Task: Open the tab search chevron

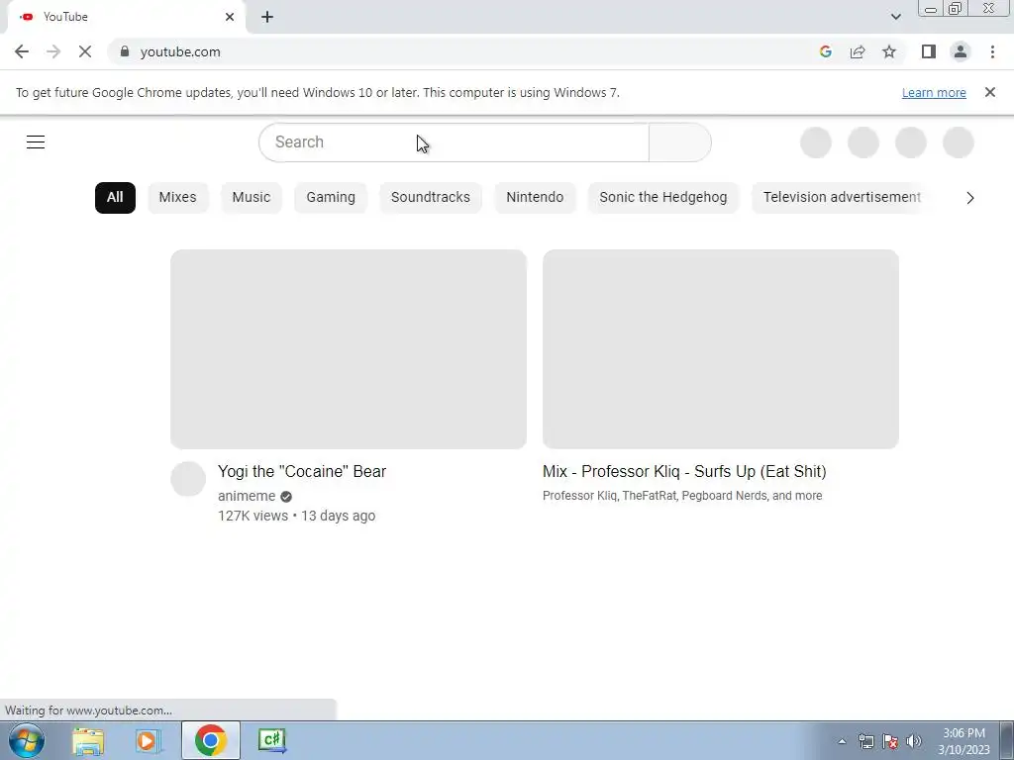Action: point(895,17)
